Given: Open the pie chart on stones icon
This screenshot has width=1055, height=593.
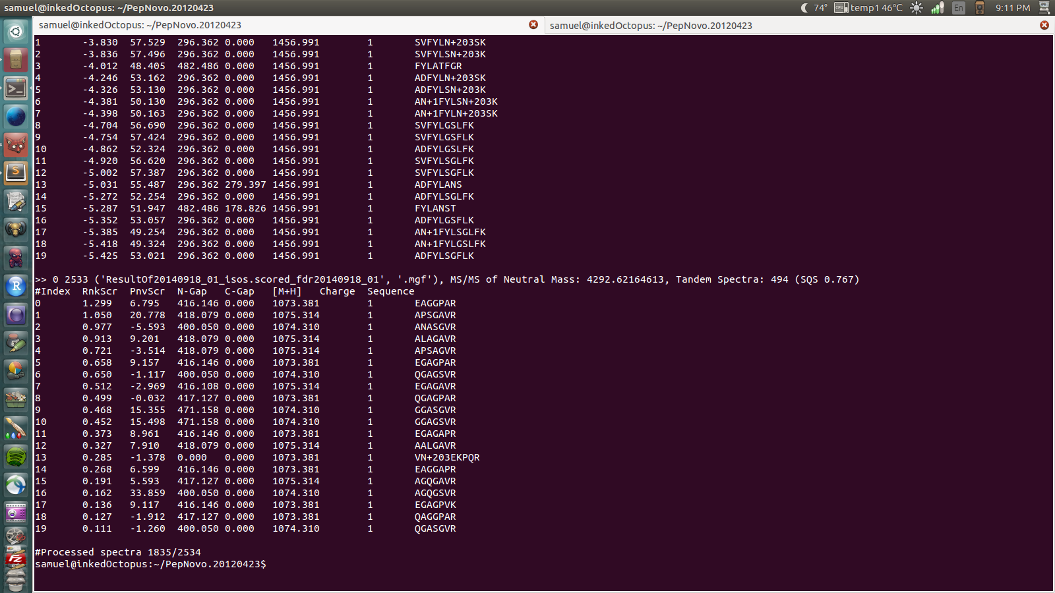Looking at the screenshot, I should (16, 372).
